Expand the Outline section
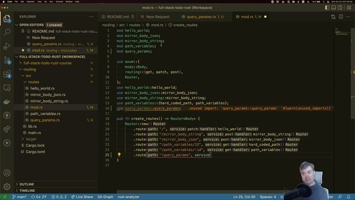The width and height of the screenshot is (355, 200). click(27, 184)
